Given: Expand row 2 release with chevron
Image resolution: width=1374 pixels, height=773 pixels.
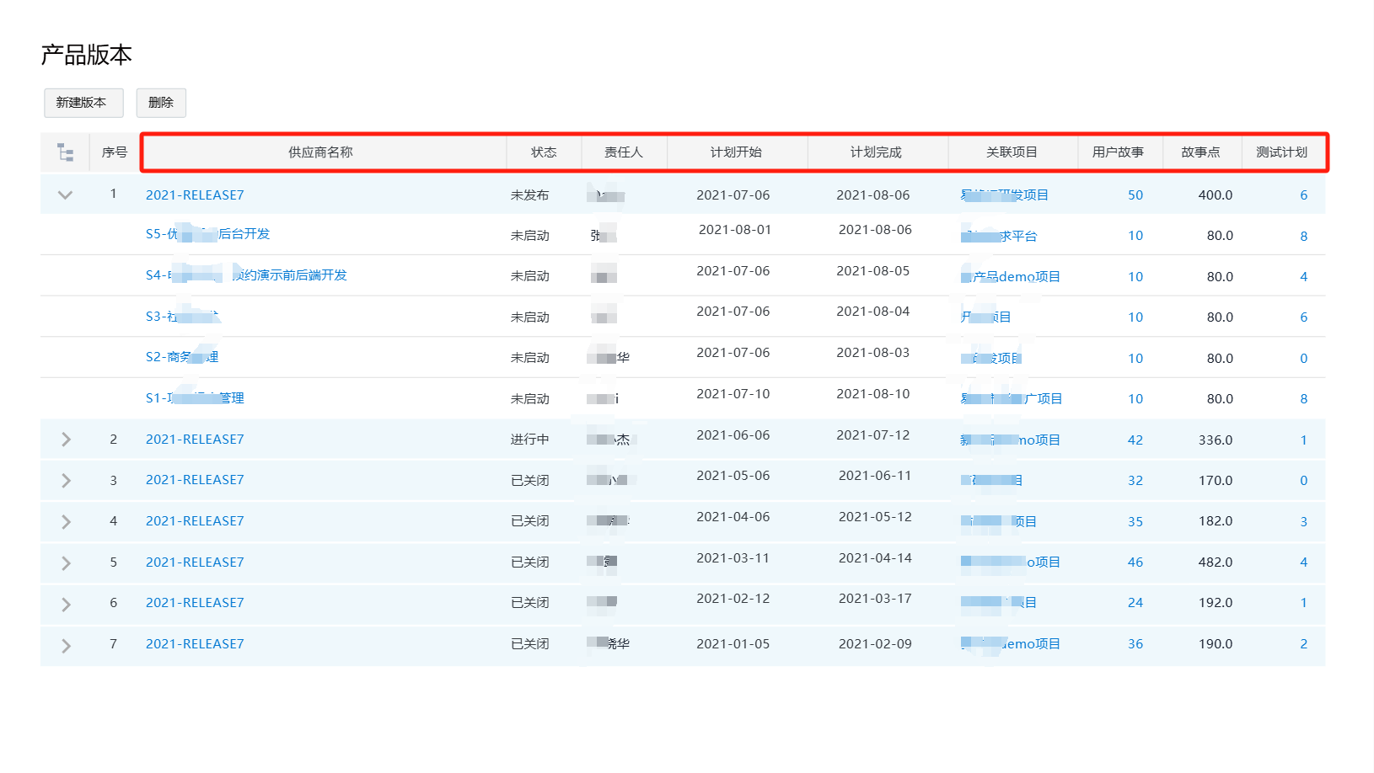Looking at the screenshot, I should (66, 440).
